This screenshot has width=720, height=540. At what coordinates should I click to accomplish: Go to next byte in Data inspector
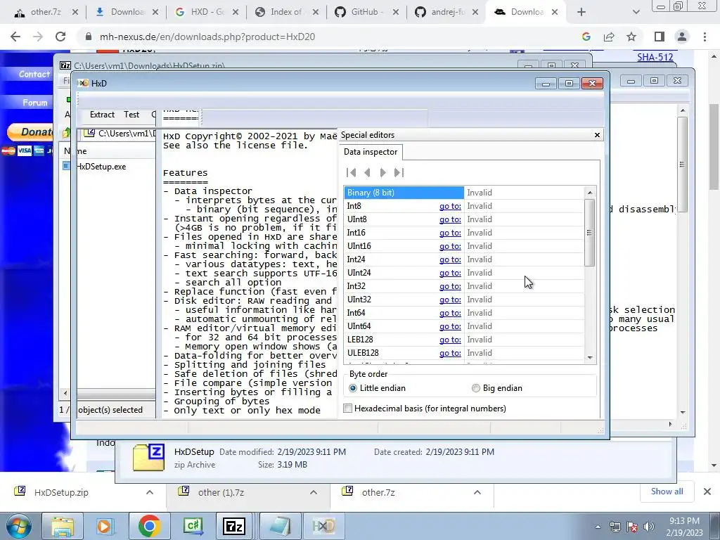383,173
